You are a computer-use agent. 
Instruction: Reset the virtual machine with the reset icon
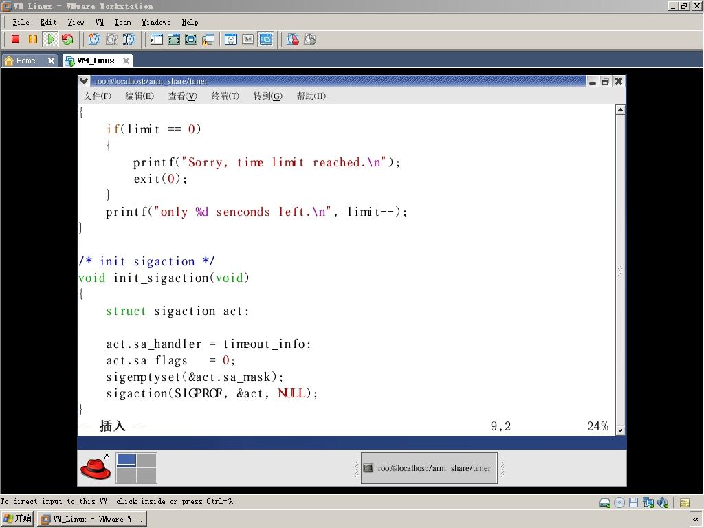pyautogui.click(x=67, y=39)
